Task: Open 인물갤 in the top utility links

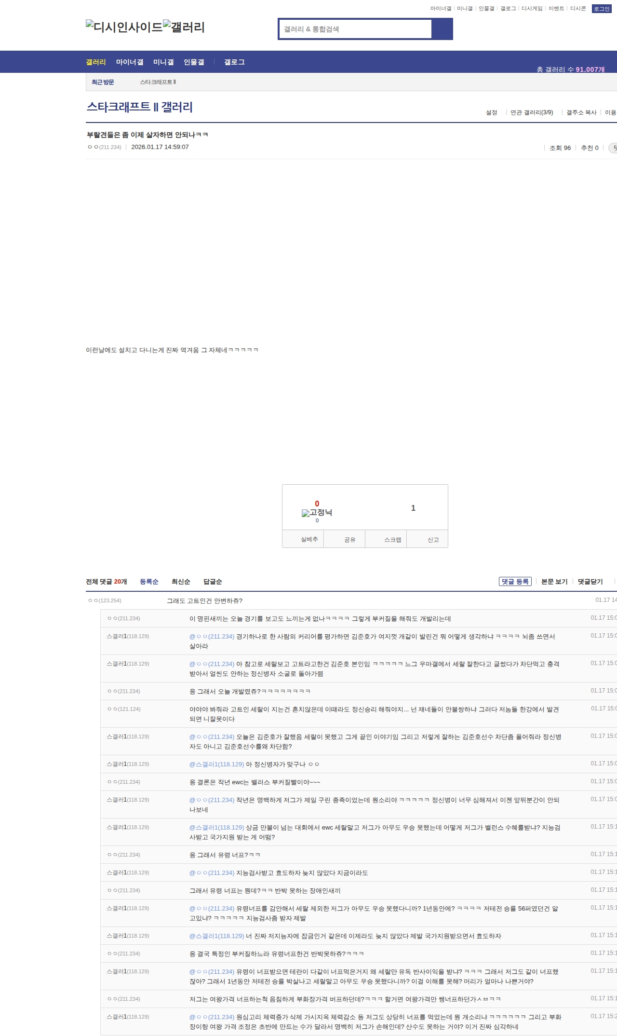Action: pos(486,9)
